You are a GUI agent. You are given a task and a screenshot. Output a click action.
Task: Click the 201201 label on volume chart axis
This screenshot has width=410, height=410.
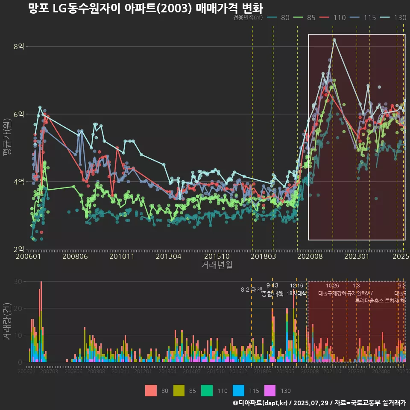tap(143, 371)
